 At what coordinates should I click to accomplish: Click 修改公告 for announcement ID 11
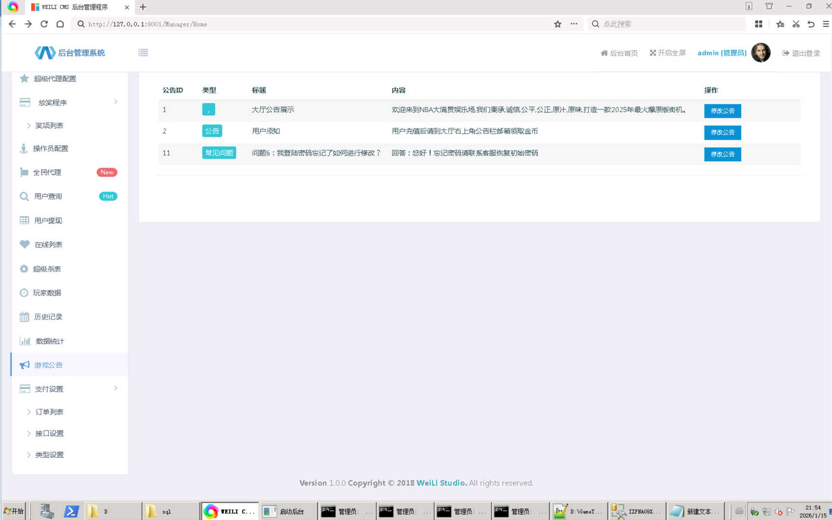tap(722, 154)
